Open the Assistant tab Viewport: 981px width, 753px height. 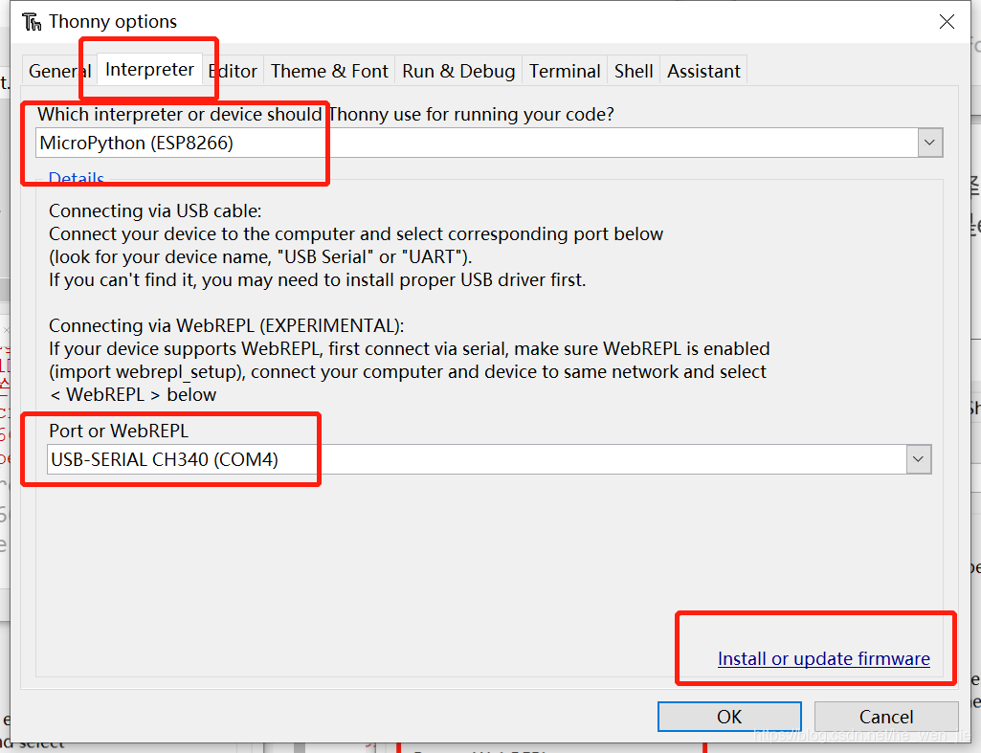(703, 71)
